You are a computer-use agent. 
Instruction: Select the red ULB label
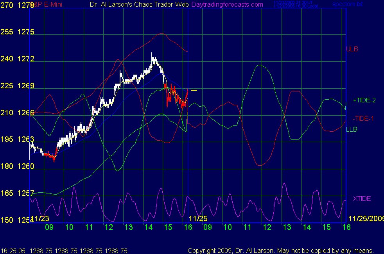coord(352,49)
